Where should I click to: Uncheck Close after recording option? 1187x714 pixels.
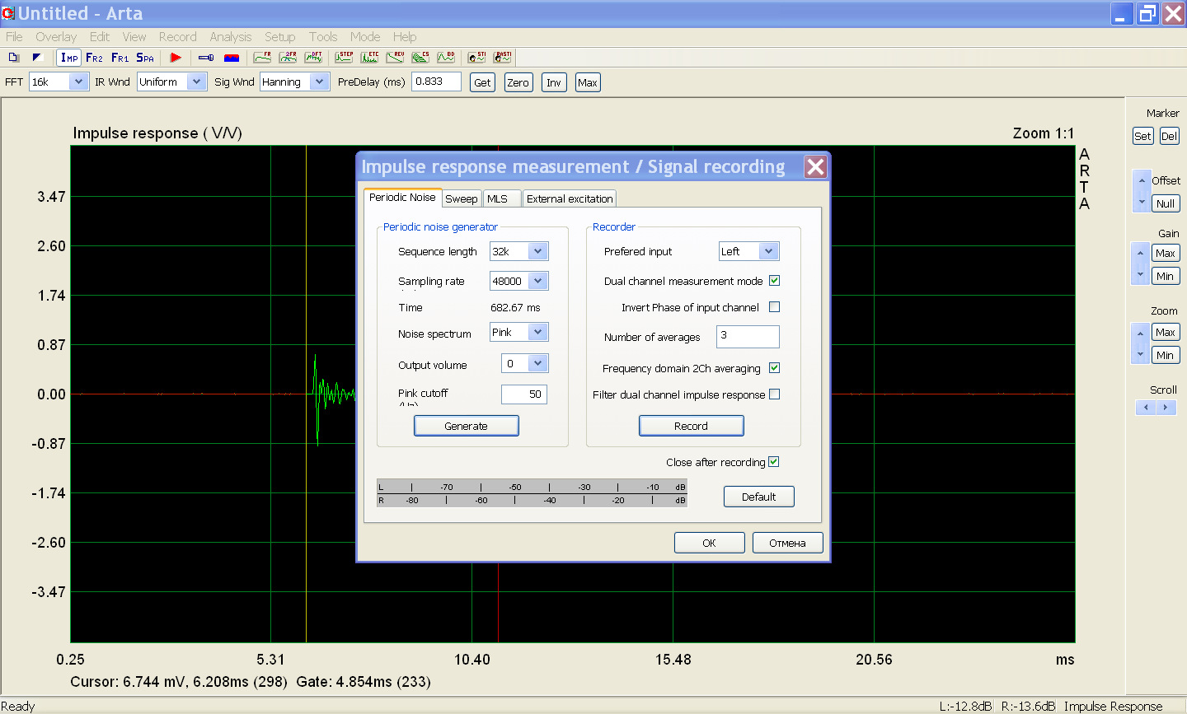click(773, 462)
